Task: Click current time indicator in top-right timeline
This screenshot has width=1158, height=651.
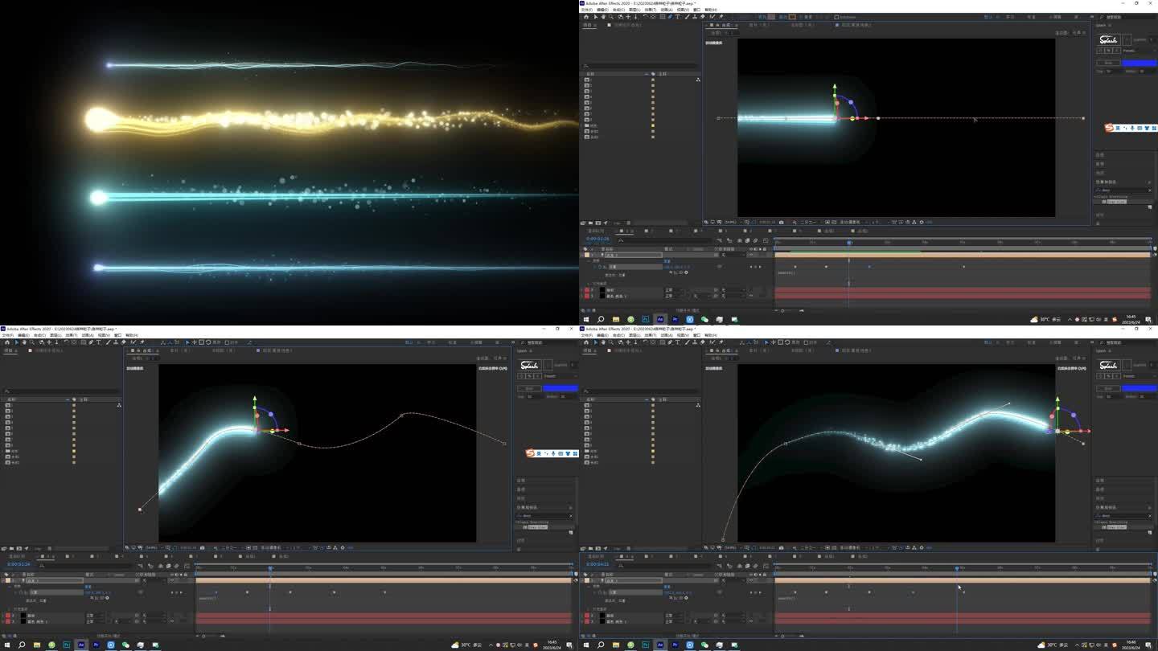Action: pyautogui.click(x=849, y=243)
